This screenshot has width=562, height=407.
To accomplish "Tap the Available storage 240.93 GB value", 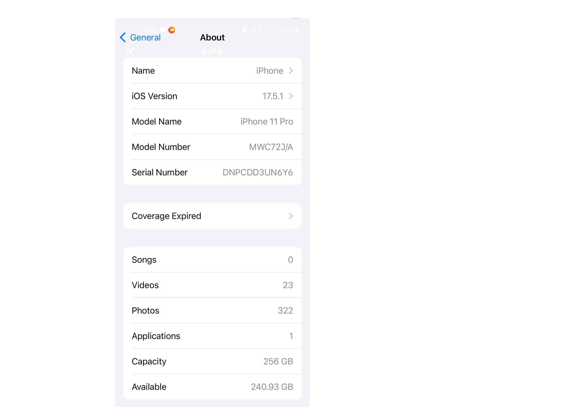I will coord(272,387).
